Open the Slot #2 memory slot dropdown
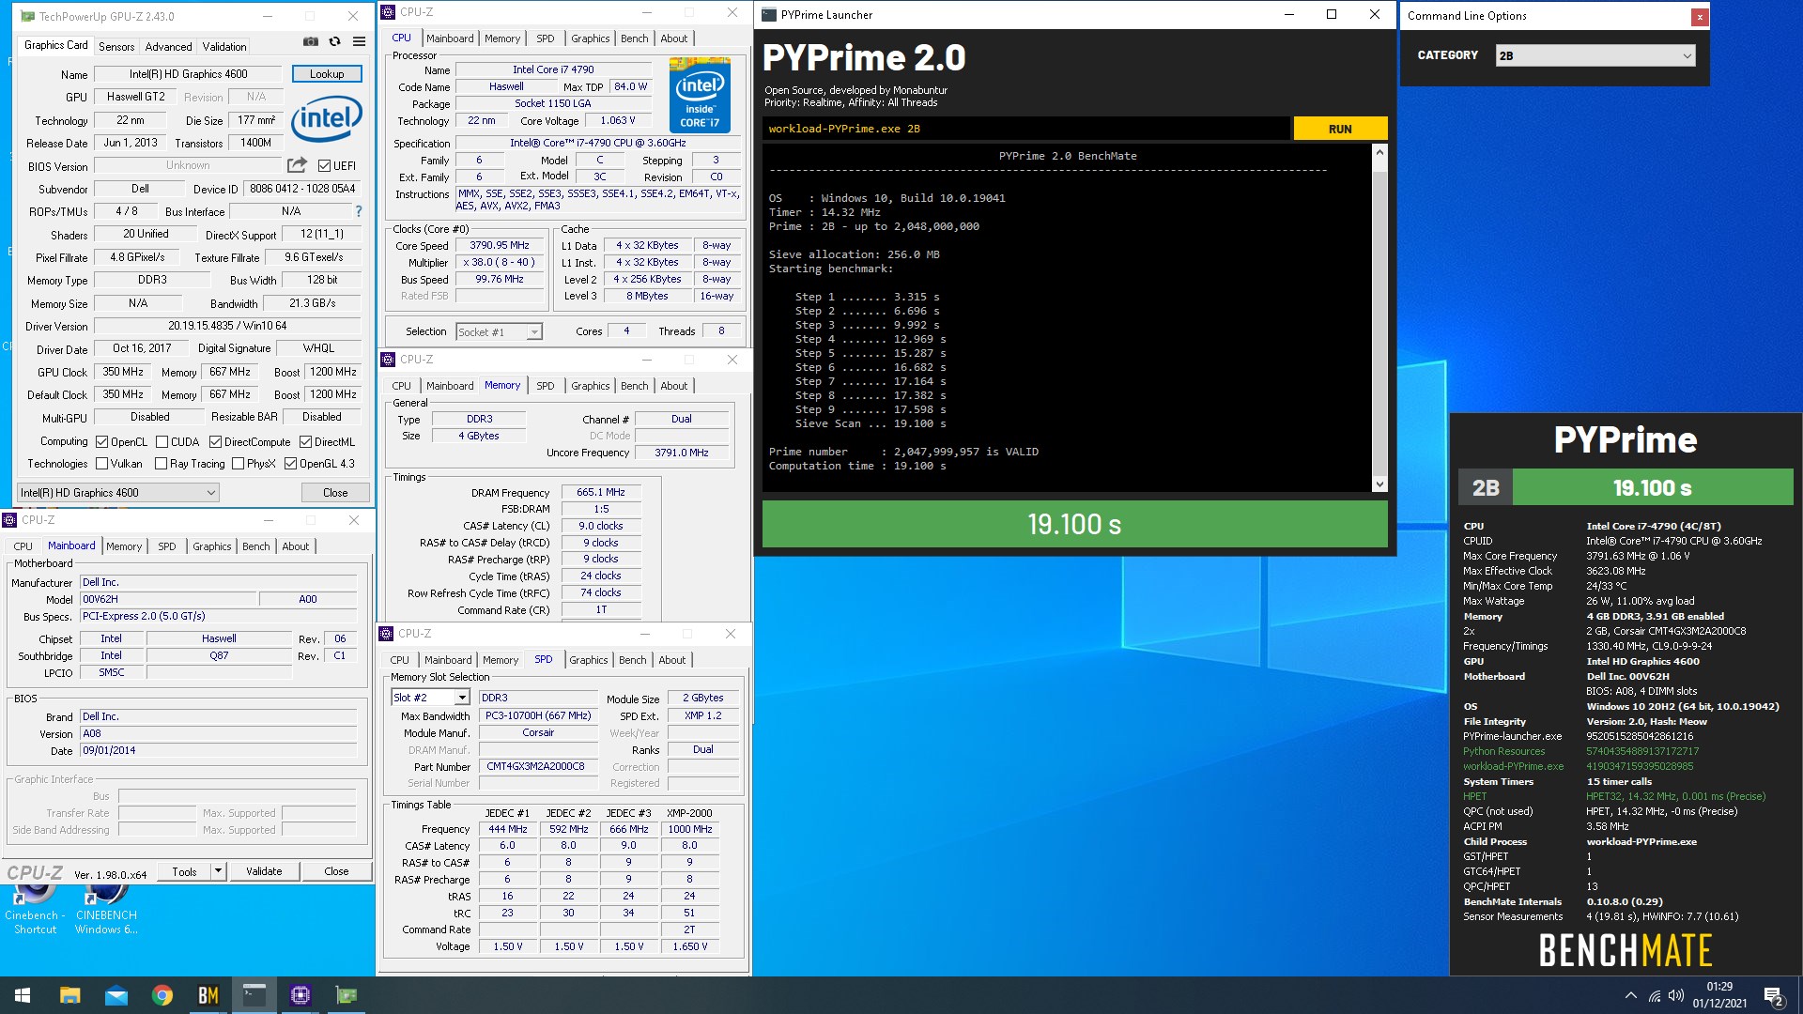The width and height of the screenshot is (1803, 1014). pos(429,698)
